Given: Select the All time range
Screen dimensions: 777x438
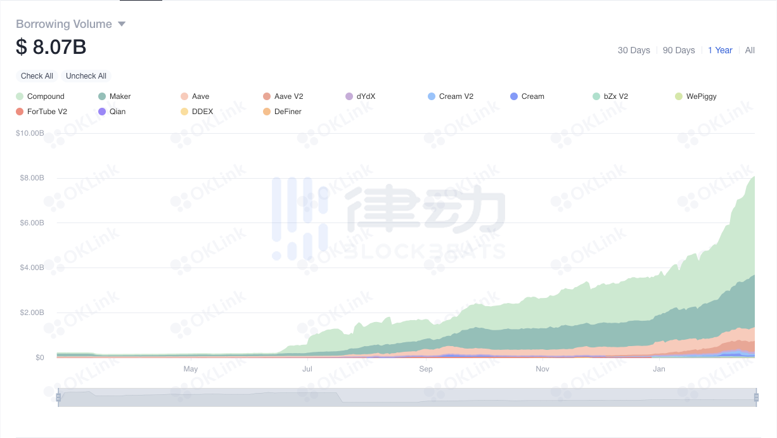Looking at the screenshot, I should click(750, 50).
